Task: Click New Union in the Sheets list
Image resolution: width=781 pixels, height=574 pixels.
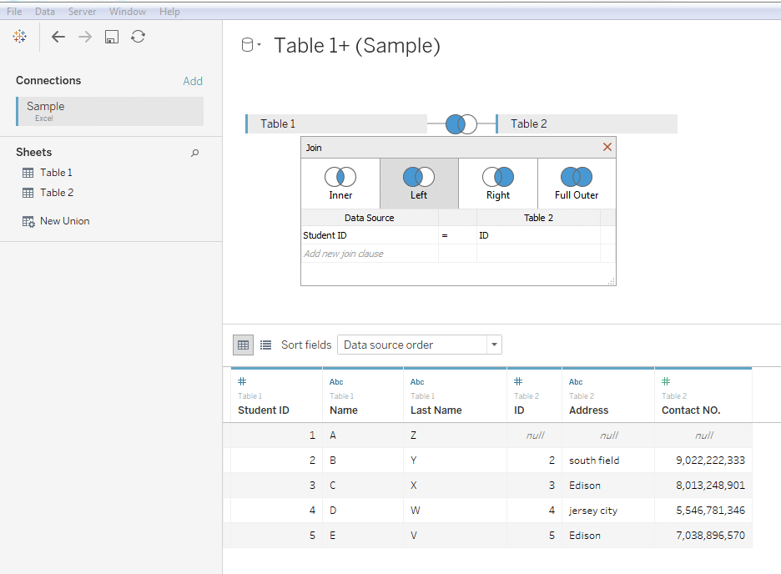Action: pos(64,221)
